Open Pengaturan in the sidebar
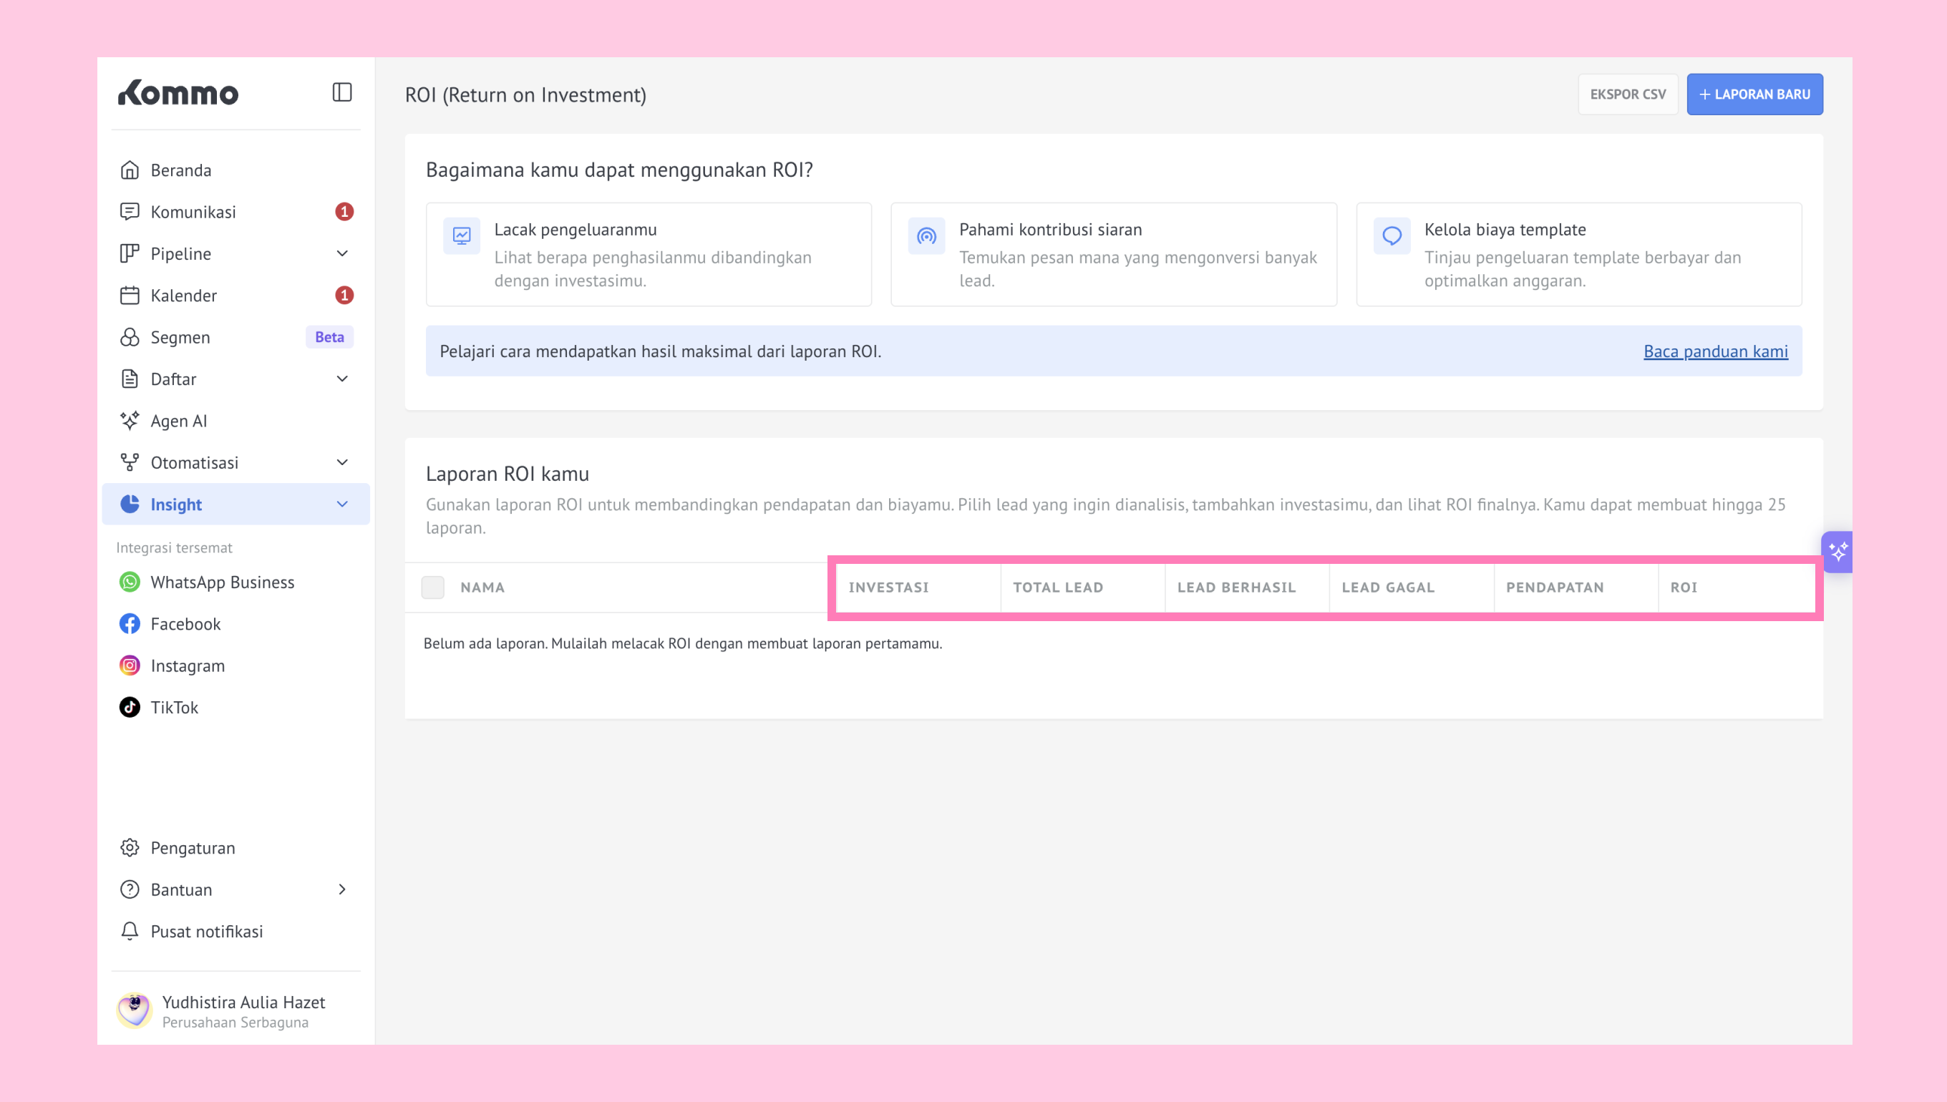This screenshot has height=1102, width=1947. click(x=236, y=848)
